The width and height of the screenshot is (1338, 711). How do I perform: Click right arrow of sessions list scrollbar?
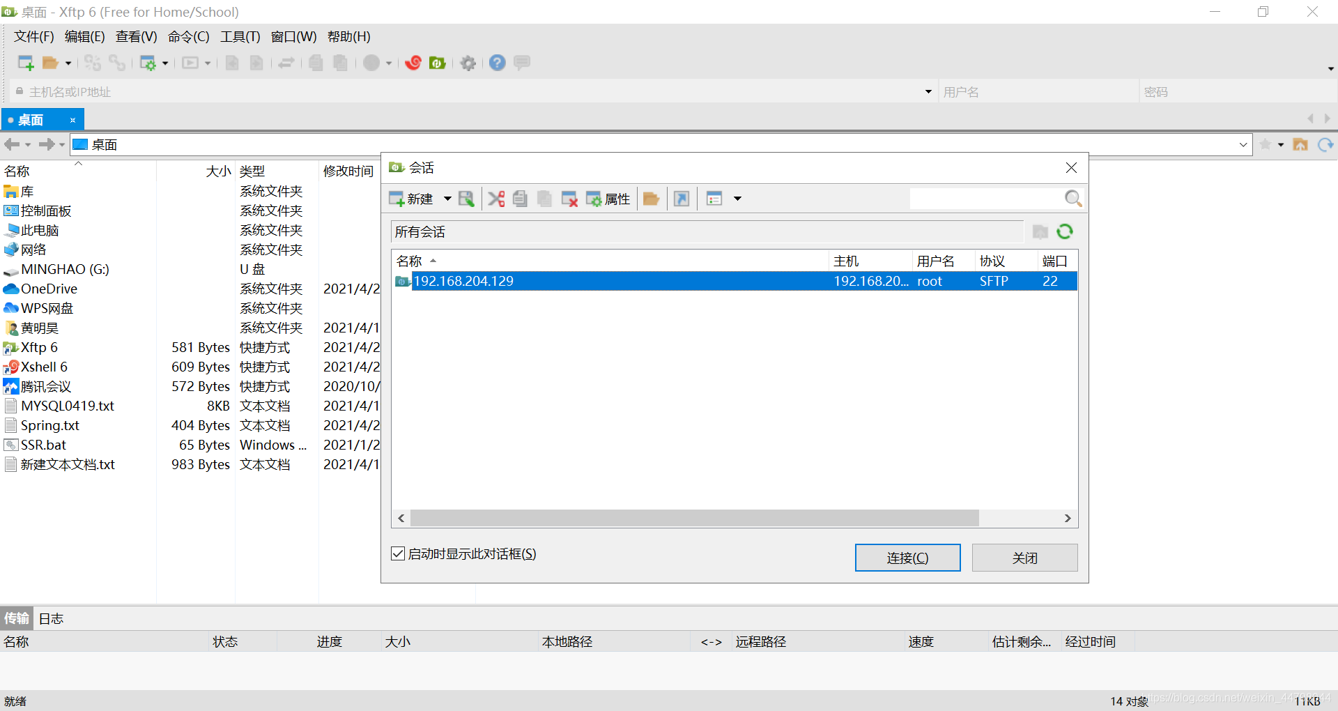point(1068,519)
